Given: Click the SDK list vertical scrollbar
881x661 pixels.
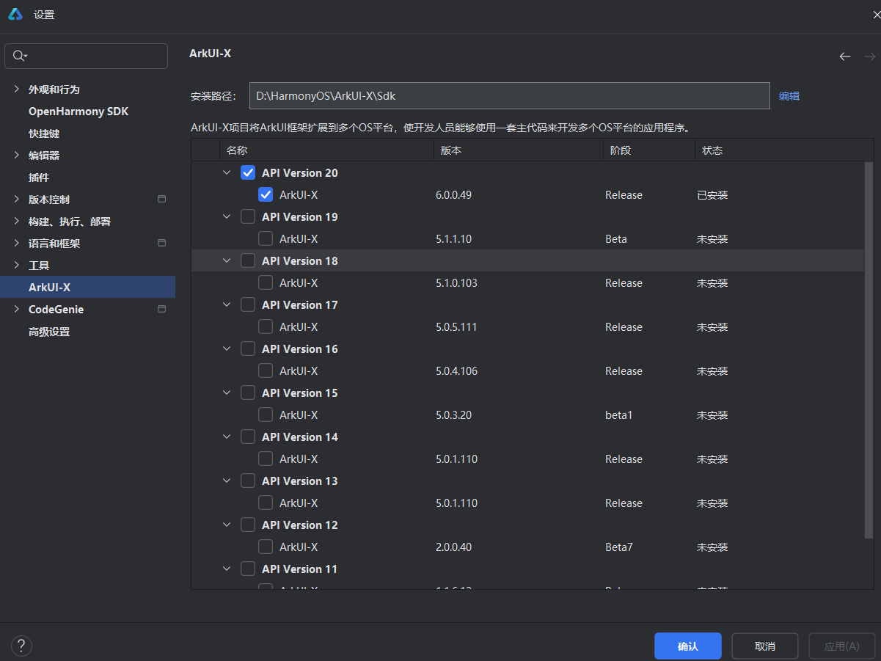Looking at the screenshot, I should 869,352.
